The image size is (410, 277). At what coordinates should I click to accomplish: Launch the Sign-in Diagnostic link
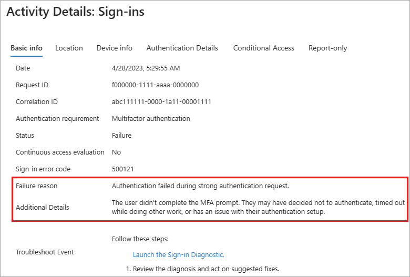(179, 255)
